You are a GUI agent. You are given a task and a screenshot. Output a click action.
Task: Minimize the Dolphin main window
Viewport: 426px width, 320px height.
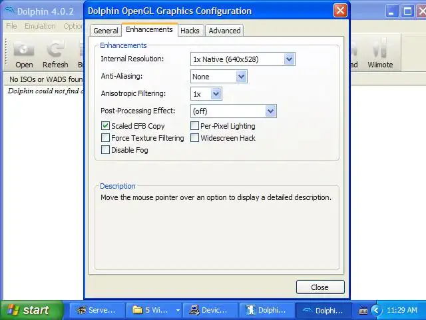[x=391, y=11]
